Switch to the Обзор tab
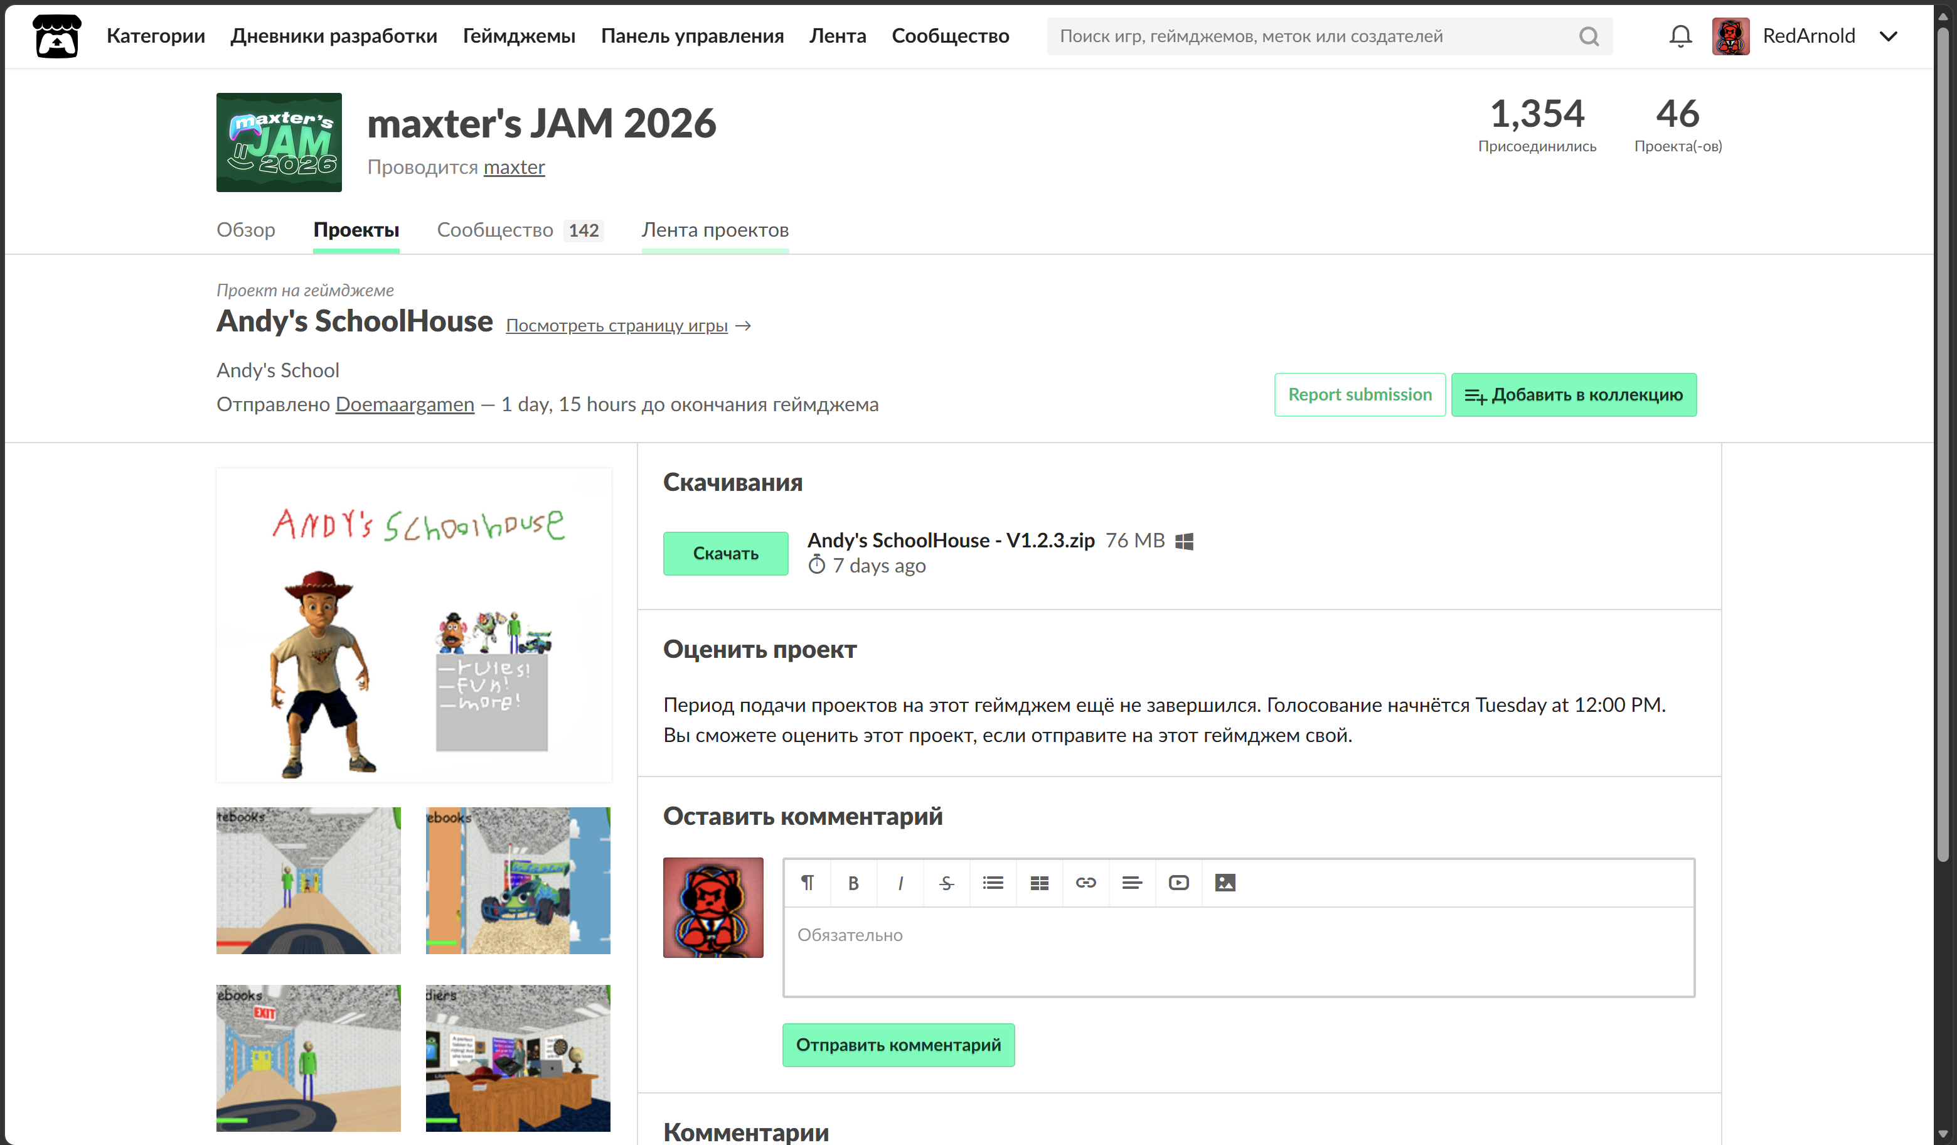Image resolution: width=1957 pixels, height=1145 pixels. coord(246,230)
